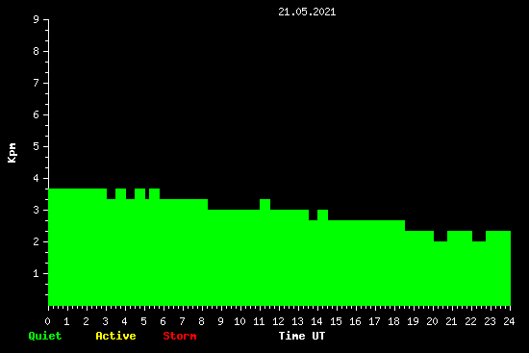
Task: Click the green bar bump at hour 14
Action: pyautogui.click(x=322, y=214)
